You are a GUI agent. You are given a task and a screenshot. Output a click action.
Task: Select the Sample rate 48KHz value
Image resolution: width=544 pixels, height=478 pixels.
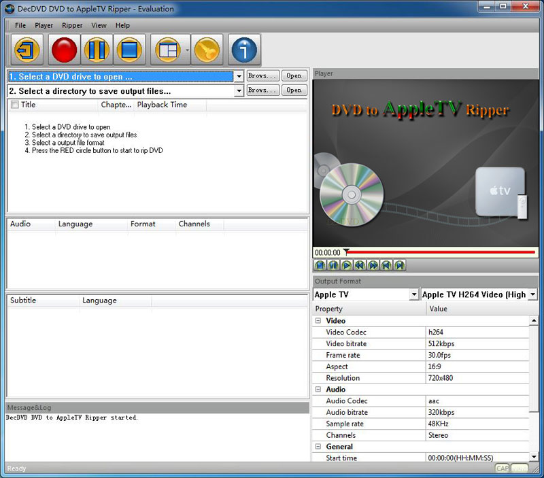click(x=477, y=424)
